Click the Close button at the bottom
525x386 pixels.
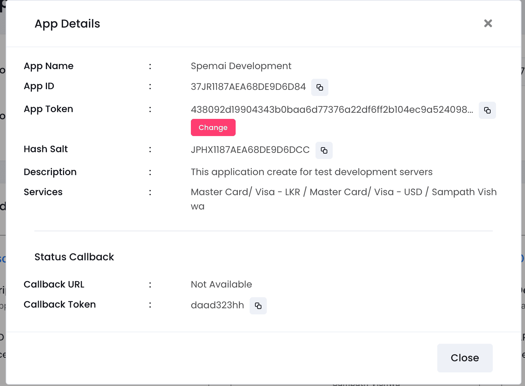tap(464, 358)
